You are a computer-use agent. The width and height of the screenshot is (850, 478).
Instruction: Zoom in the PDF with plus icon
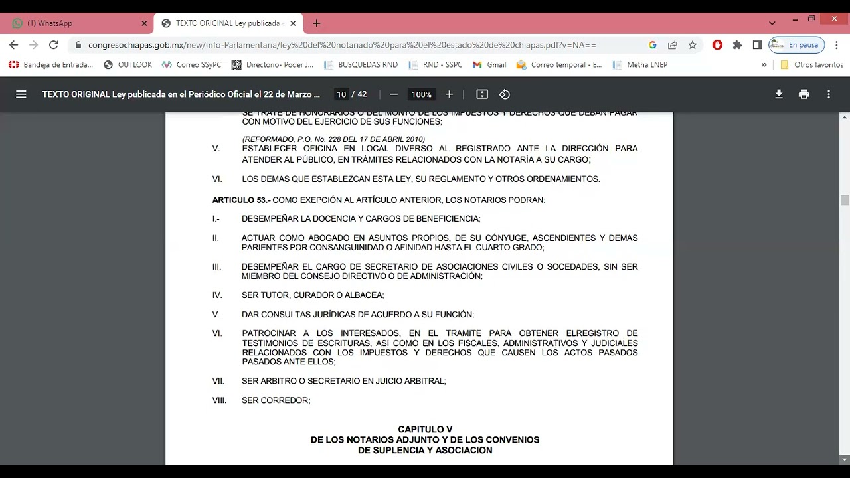[449, 94]
